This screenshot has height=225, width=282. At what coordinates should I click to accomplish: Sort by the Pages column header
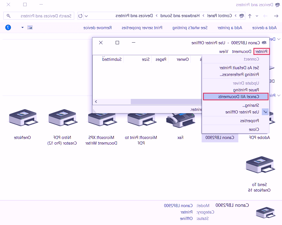[161, 59]
